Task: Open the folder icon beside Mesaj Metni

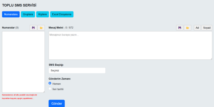Action: [188, 28]
